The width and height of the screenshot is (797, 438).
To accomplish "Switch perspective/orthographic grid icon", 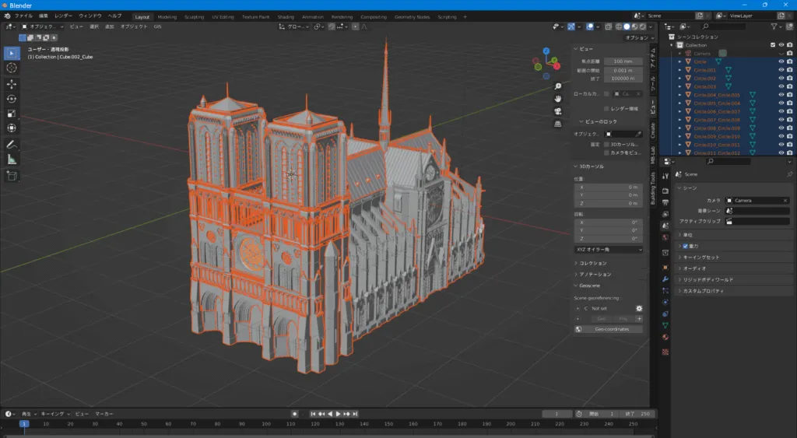I will [x=557, y=124].
